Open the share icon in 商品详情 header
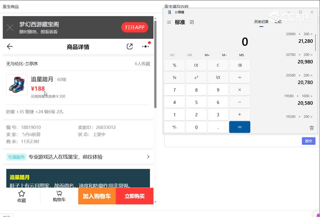The image size is (320, 217). [130, 46]
